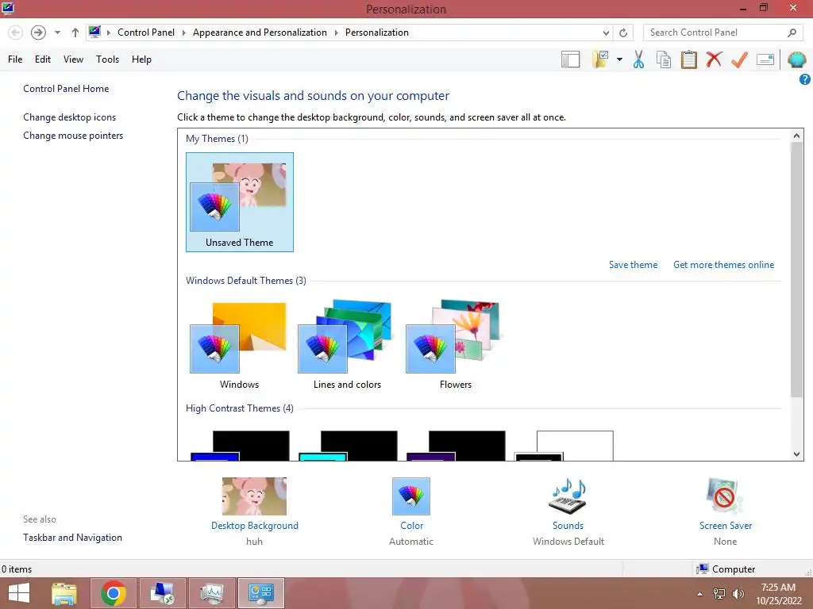Screen dimensions: 813x609
Task: Click the Windows Start button
Action: point(19,593)
